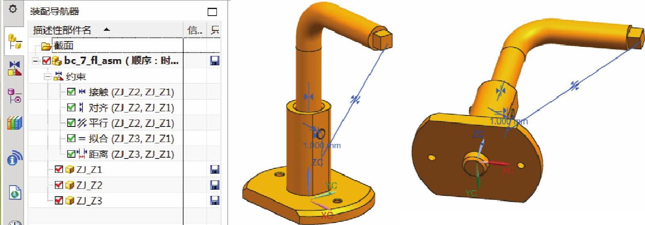Click the ZJ_Z3 part cube icon
Viewport: 645px width, 225px height.
click(69, 201)
